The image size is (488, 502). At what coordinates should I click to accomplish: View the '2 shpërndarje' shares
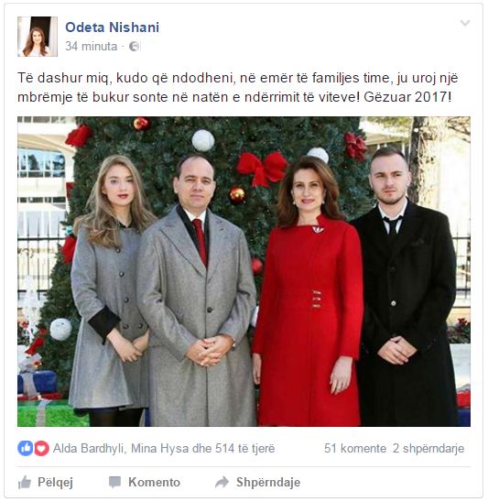(x=428, y=449)
